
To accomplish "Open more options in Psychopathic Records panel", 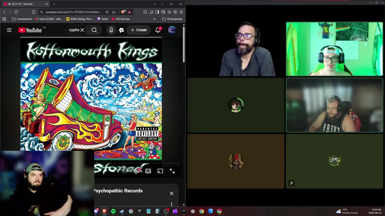I will click(x=171, y=204).
